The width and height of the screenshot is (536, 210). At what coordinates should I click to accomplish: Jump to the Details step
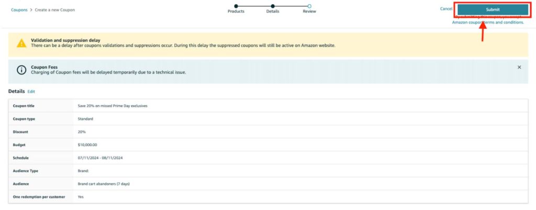(x=273, y=9)
